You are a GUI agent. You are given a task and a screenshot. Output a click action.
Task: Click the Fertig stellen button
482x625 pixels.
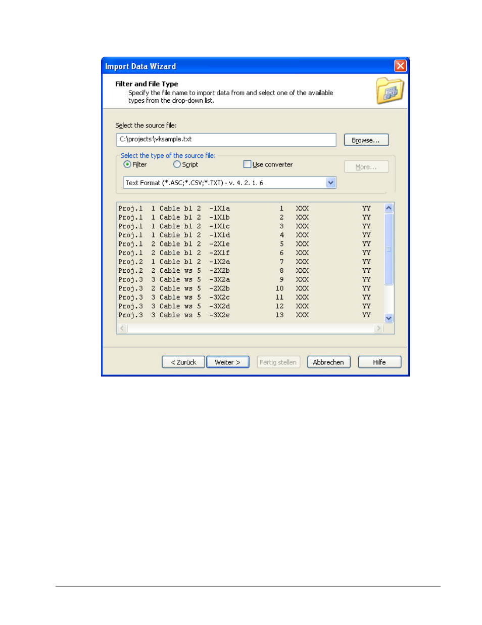(278, 362)
